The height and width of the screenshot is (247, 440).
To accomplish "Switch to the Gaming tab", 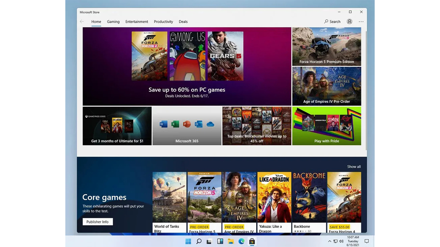I will 113,22.
